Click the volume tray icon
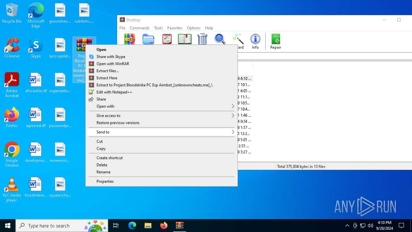412x232 pixels. coord(370,226)
